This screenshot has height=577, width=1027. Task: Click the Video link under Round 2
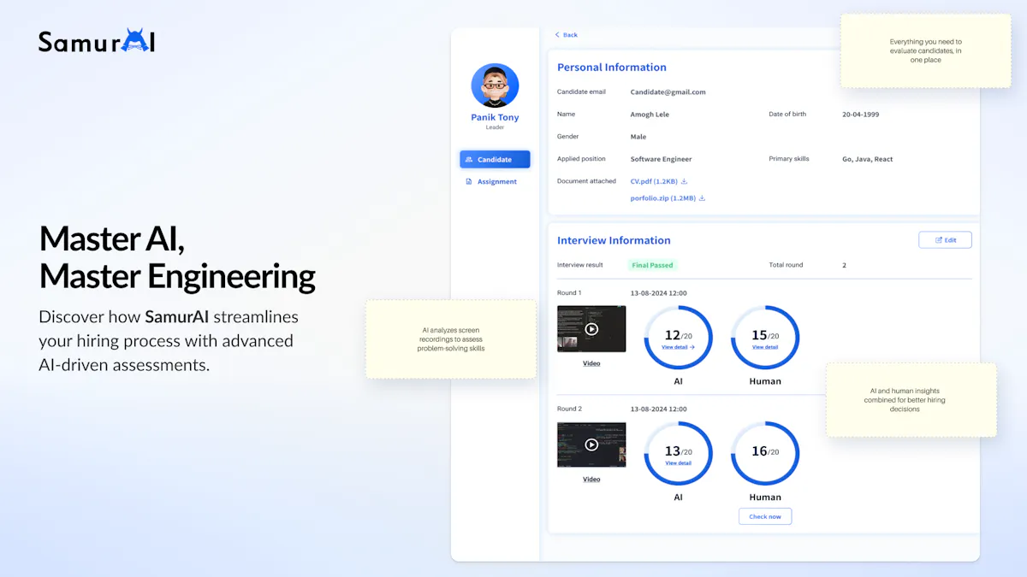(591, 480)
